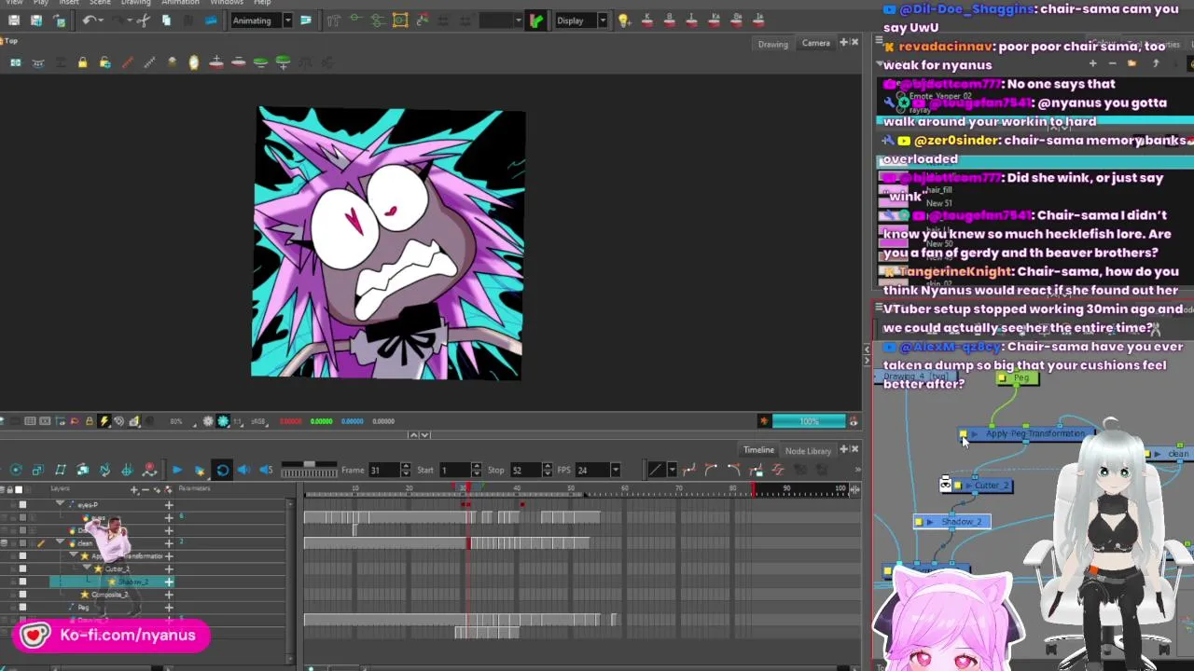1194x671 pixels.
Task: Select the Composite_2 layer row
Action: 112,595
